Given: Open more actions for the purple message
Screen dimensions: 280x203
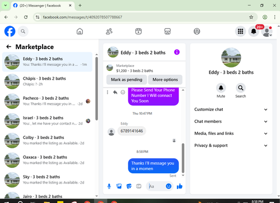Looking at the screenshot, I should (x=108, y=92).
